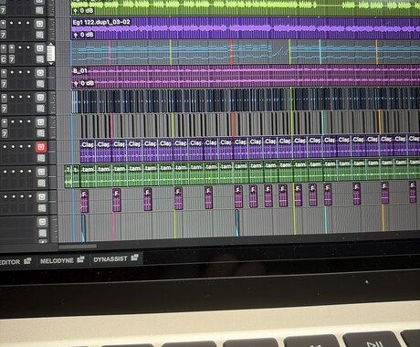Click the upper square icon on the tam track
Screen dimensions: 420x347
(x=41, y=172)
